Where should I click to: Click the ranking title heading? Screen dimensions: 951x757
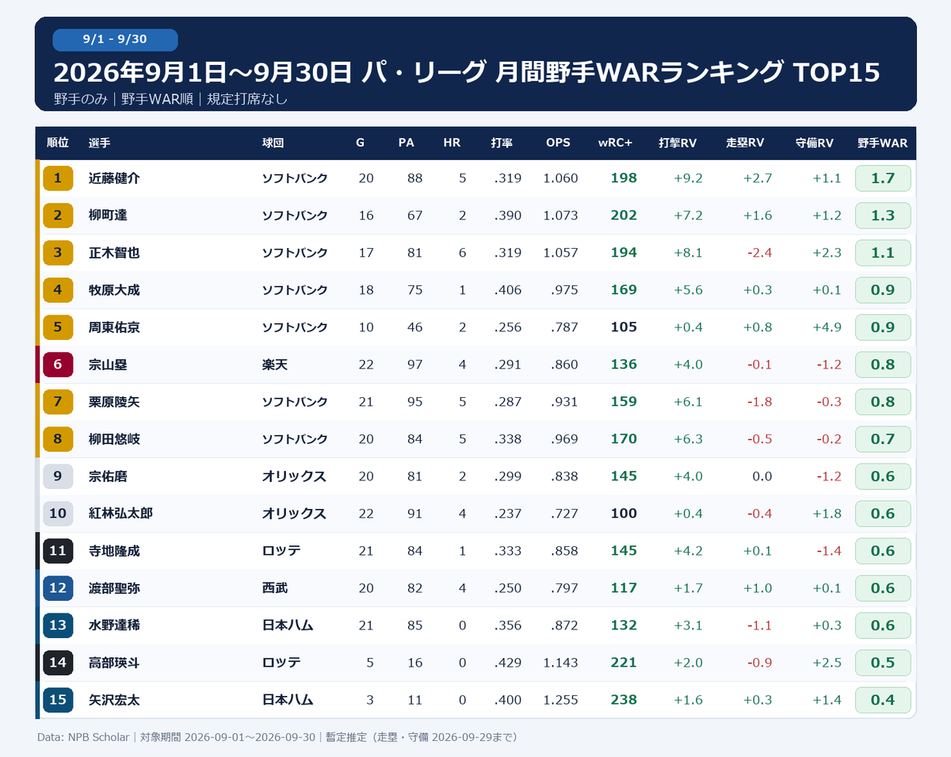467,72
